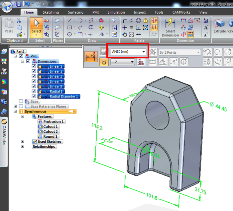Select the Rectangle draw tool
Viewport: 233px width, 211px height.
(x=69, y=27)
